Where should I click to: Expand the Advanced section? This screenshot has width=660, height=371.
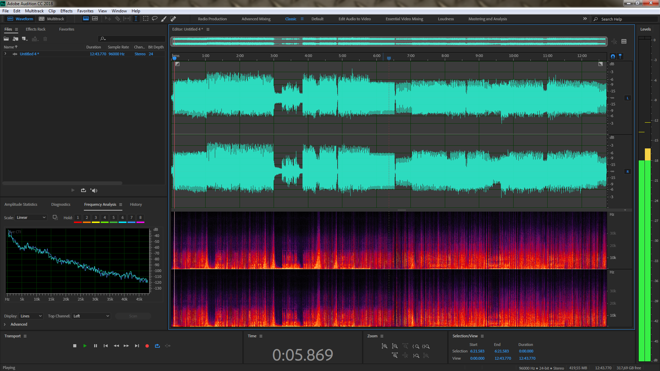(x=5, y=324)
